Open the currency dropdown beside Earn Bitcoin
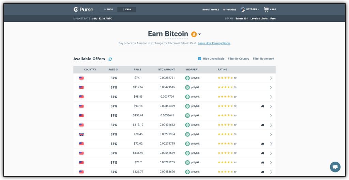Image resolution: width=349 pixels, height=180 pixels. point(200,34)
